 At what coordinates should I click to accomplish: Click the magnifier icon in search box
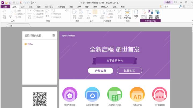(180, 6)
